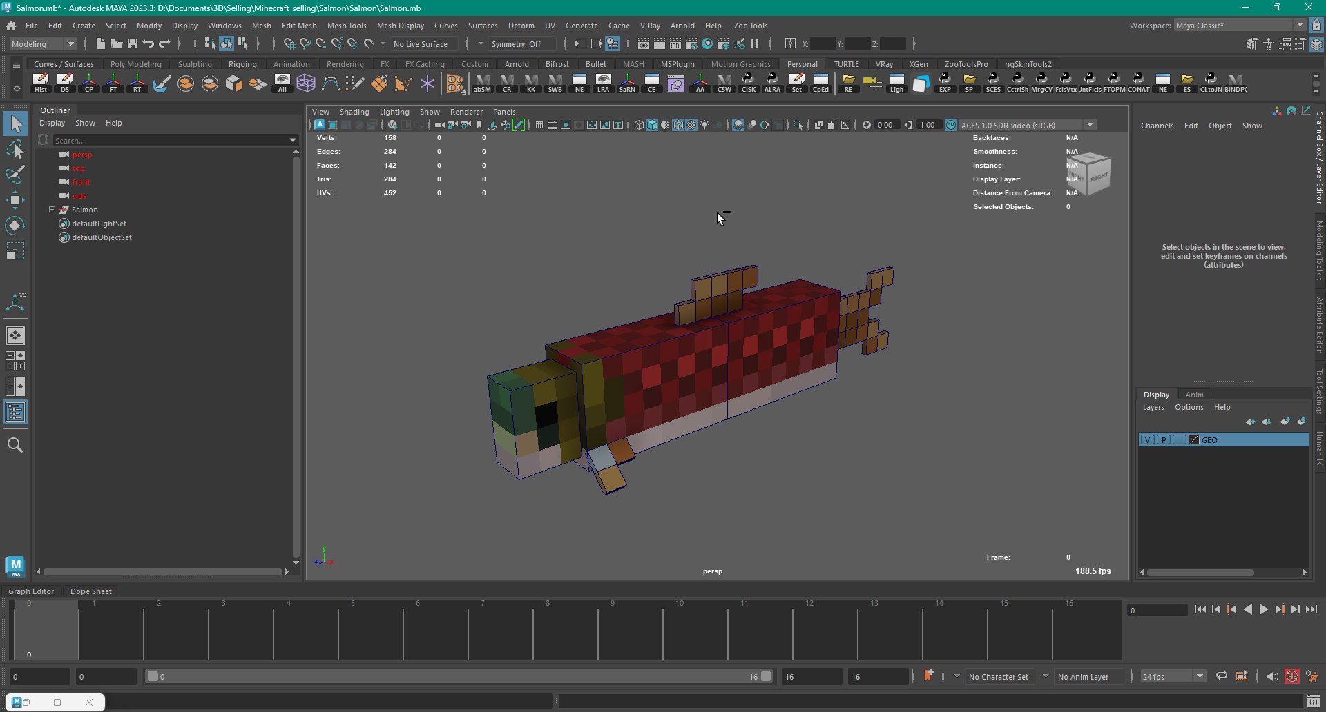Open the shelf settings gear icon
Viewport: 1326px width, 712px height.
coord(16,88)
